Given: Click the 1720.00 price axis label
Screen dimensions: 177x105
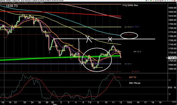Looking at the screenshot, I should (x=172, y=52).
